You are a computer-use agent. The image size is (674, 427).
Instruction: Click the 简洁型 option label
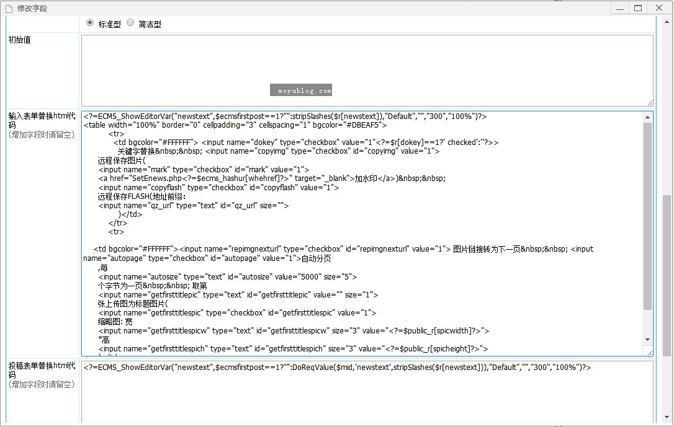pyautogui.click(x=150, y=24)
